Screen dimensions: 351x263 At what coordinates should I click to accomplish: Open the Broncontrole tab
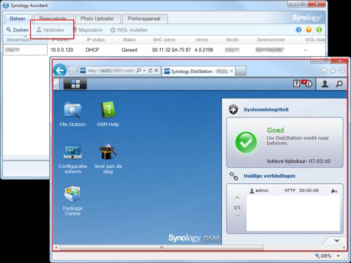click(x=53, y=18)
